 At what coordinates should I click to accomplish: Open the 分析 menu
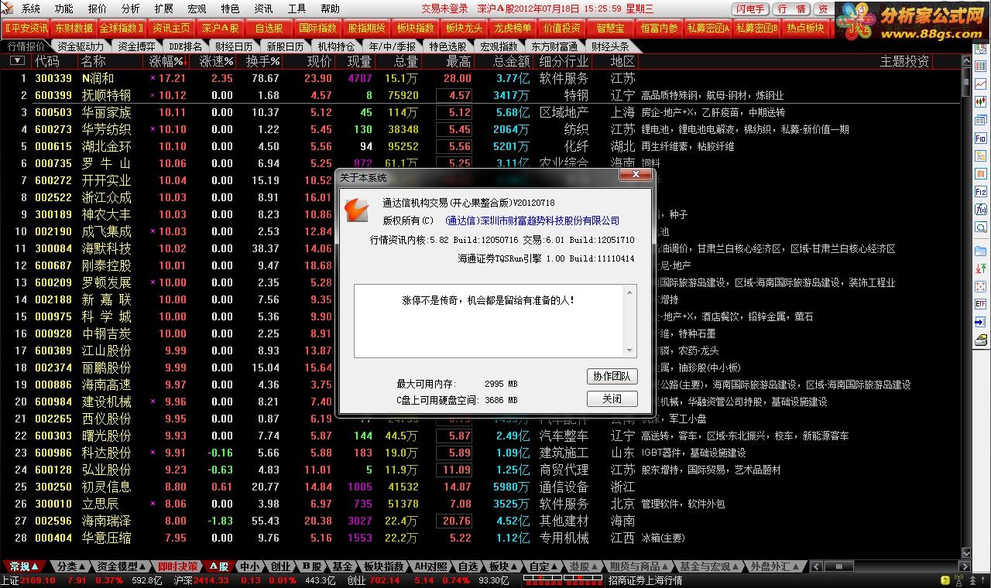131,9
